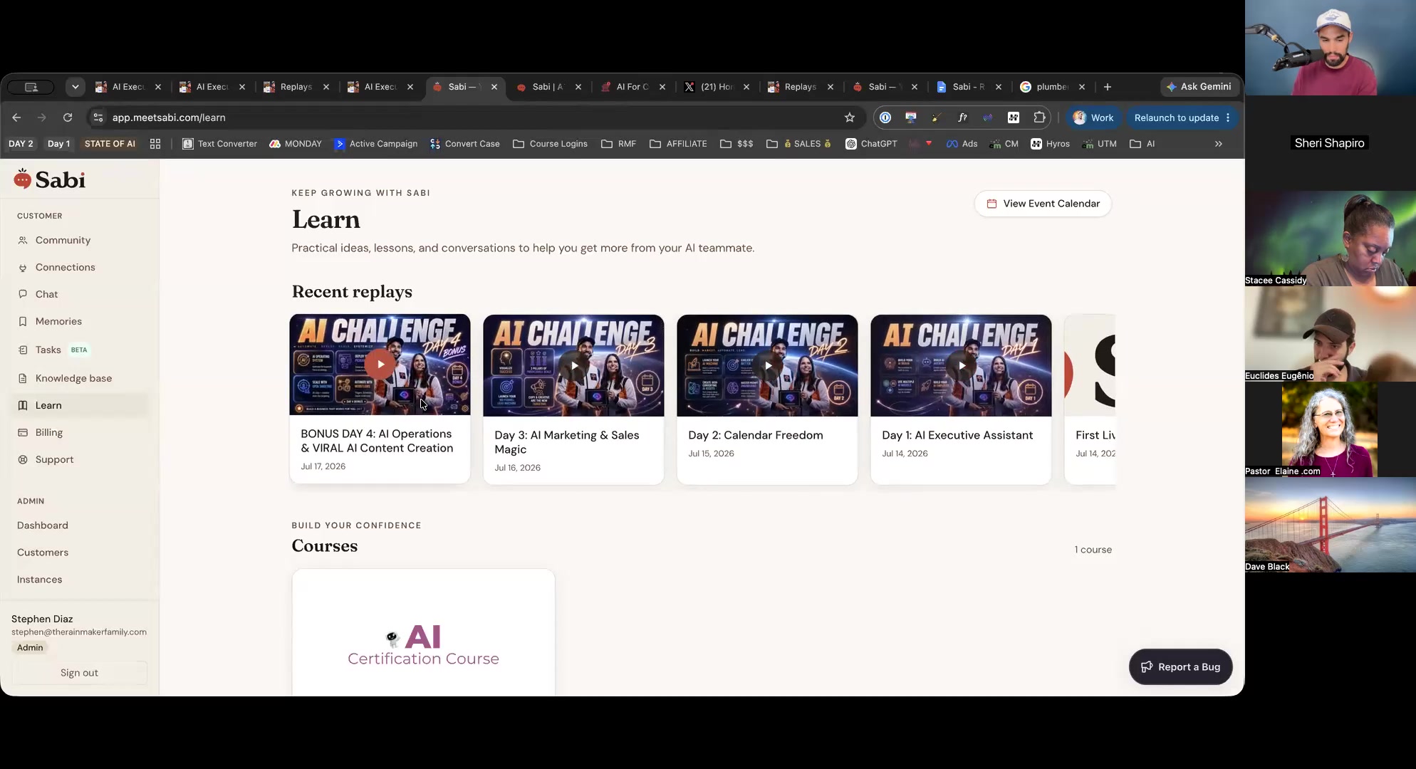Click the Sabi logo in the sidebar

(x=50, y=179)
